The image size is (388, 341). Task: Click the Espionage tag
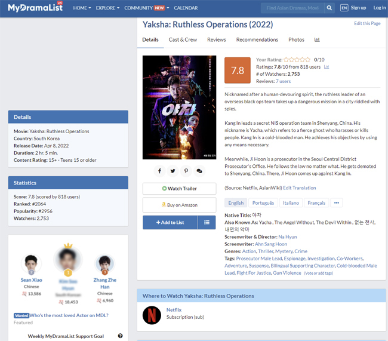pos(294,259)
